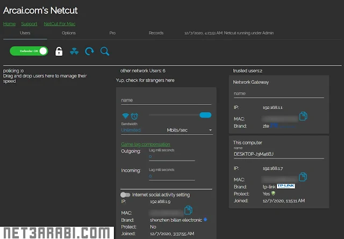
Task: Click the green Protect shield icon
Action: tap(273, 193)
